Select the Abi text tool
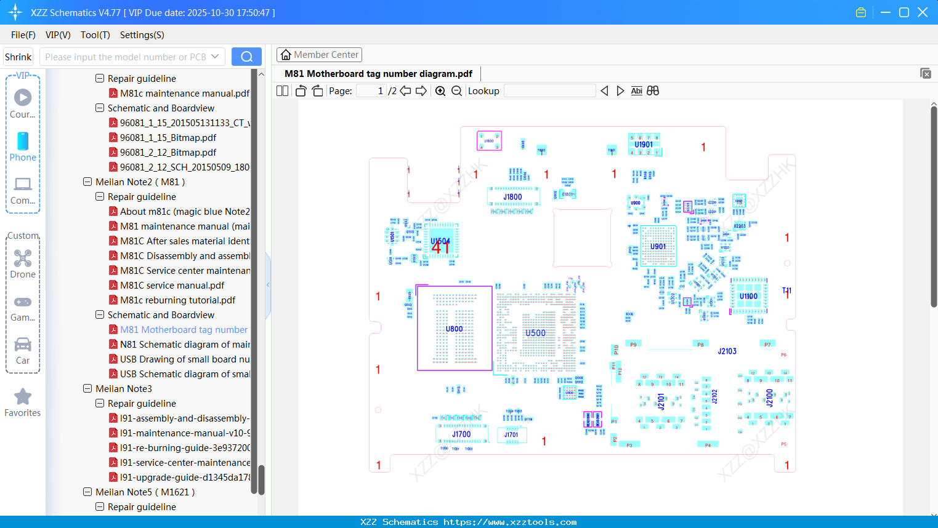Image resolution: width=938 pixels, height=528 pixels. 636,90
